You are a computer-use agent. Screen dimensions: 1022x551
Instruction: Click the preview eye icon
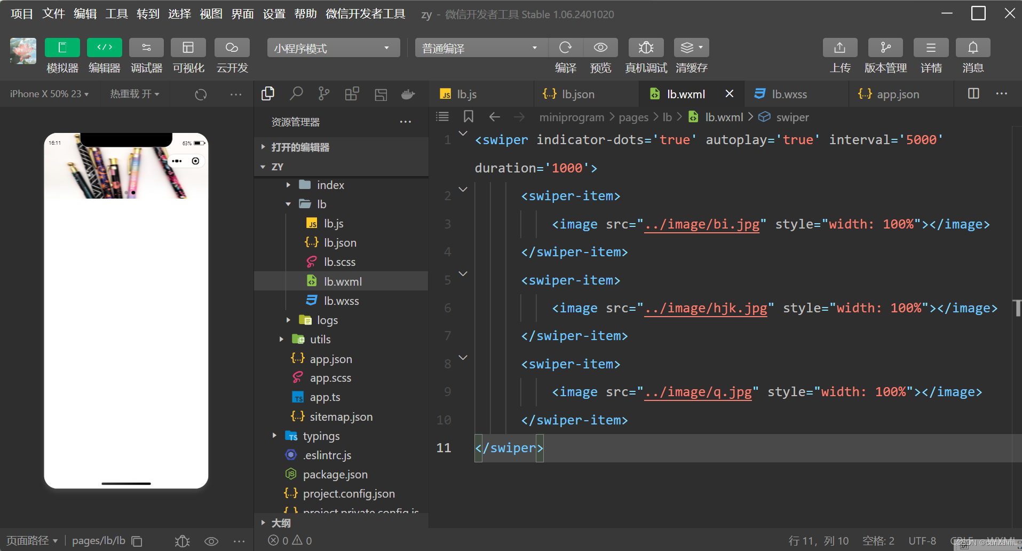600,48
